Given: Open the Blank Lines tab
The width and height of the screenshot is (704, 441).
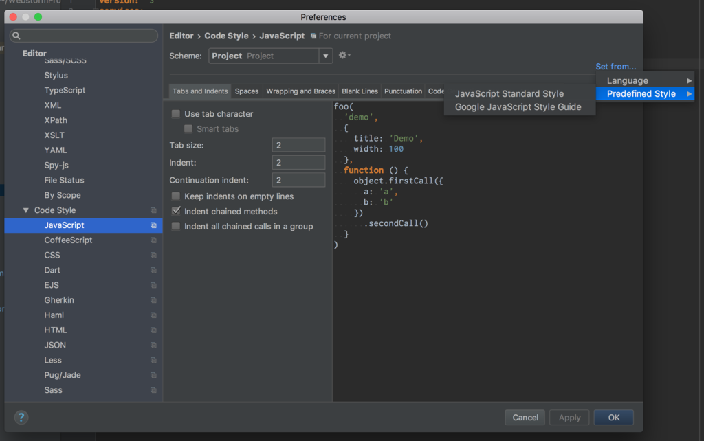Looking at the screenshot, I should pyautogui.click(x=360, y=91).
